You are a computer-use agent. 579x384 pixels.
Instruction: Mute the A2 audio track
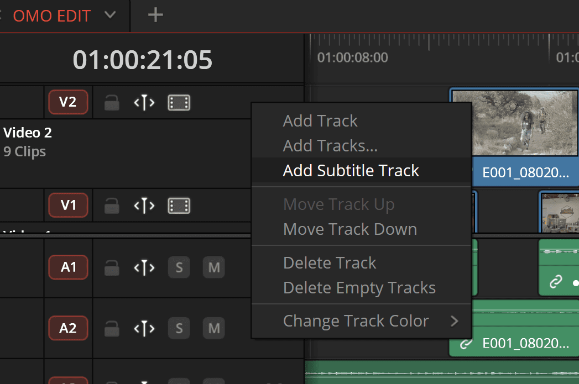click(214, 328)
